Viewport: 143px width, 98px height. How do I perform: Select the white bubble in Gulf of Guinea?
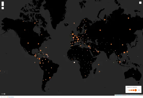(74, 63)
